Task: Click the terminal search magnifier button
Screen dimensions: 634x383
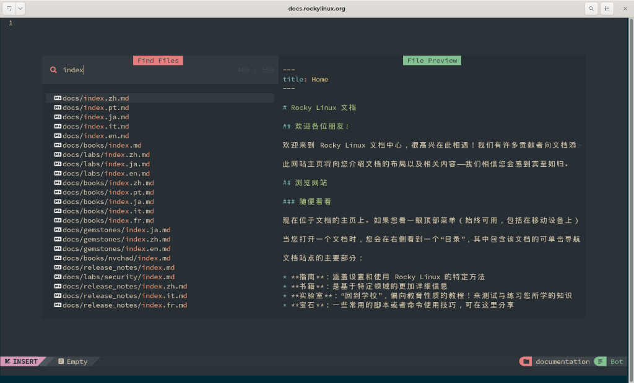Action: (591, 9)
